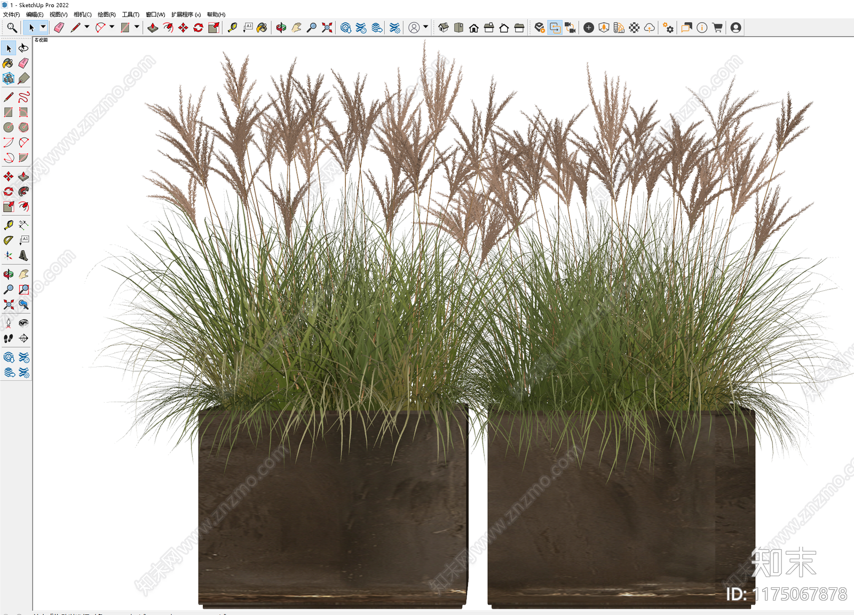854x615 pixels.
Task: Toggle the highlighted orange-blue toolbar button
Action: tap(555, 28)
